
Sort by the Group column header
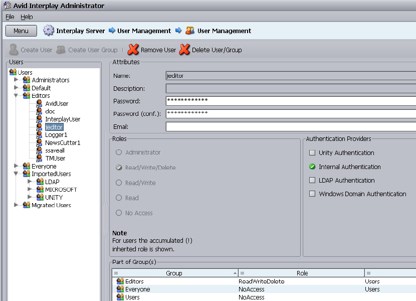(x=175, y=273)
